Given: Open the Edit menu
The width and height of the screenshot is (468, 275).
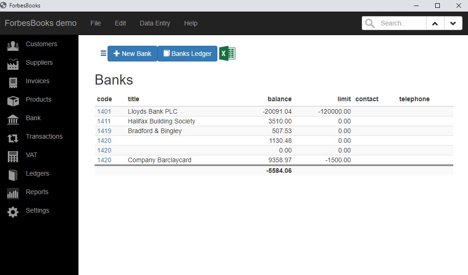Looking at the screenshot, I should (120, 23).
